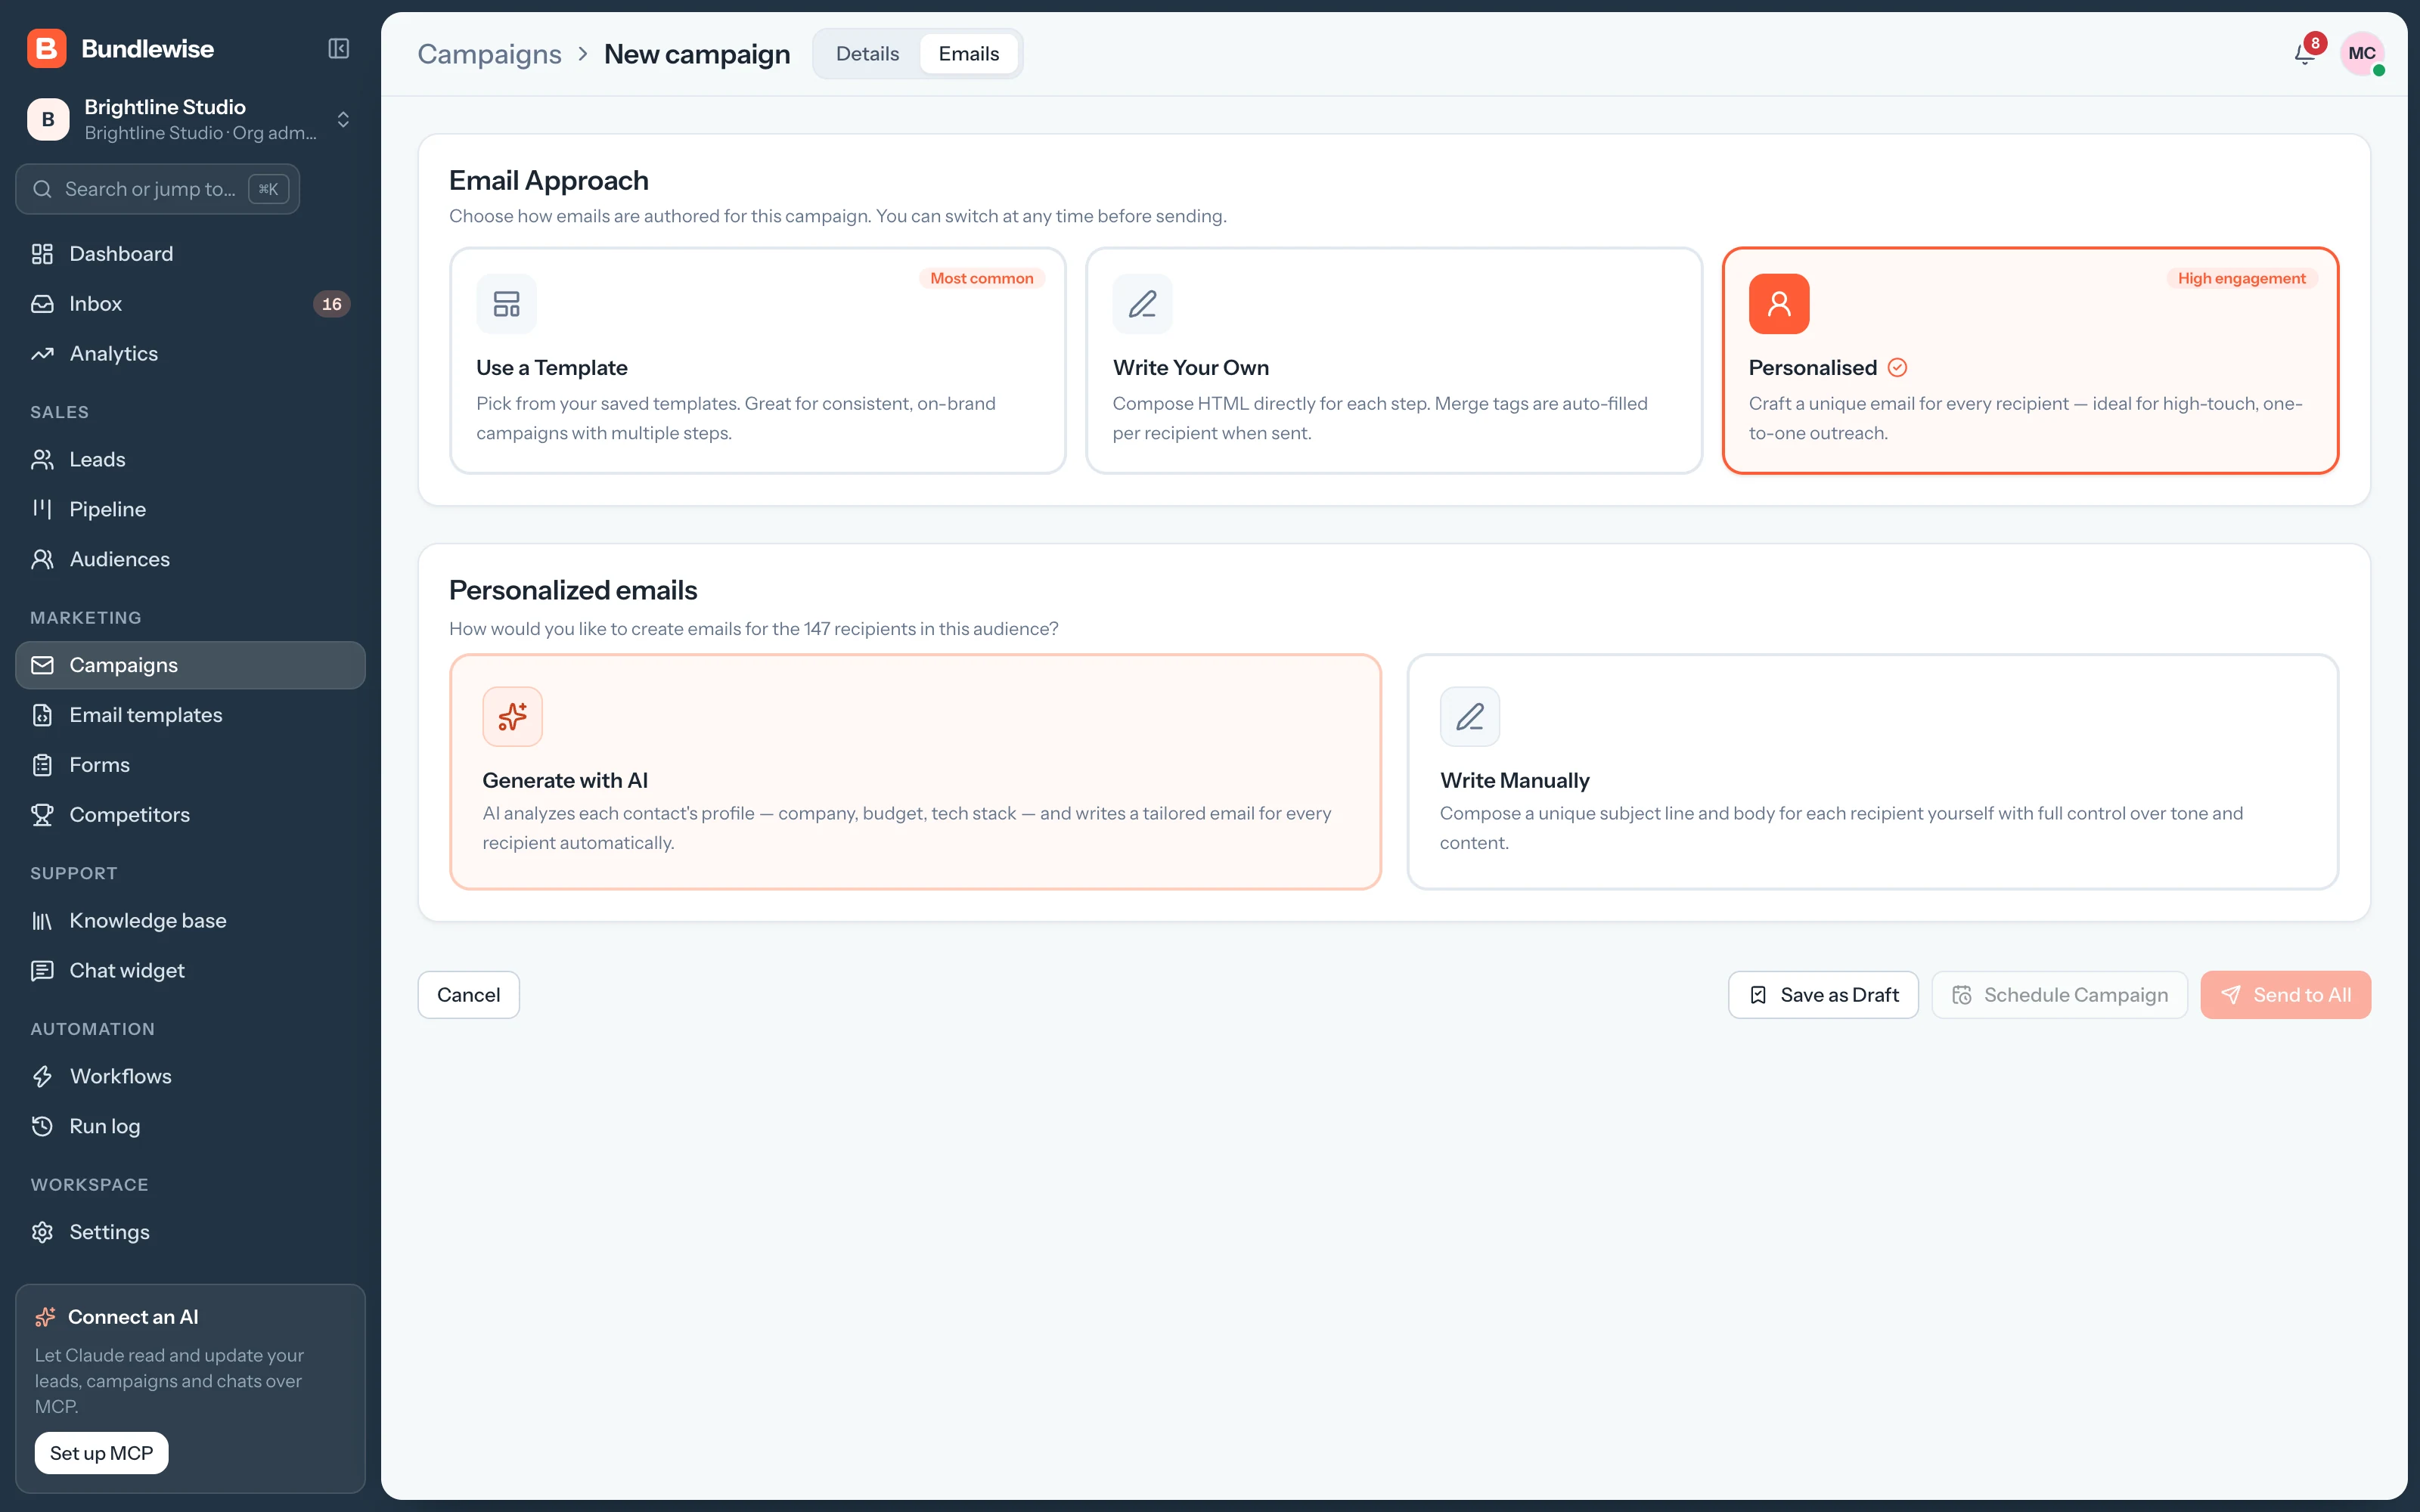Select the Personalised approach card
The height and width of the screenshot is (1512, 2420).
click(2030, 361)
